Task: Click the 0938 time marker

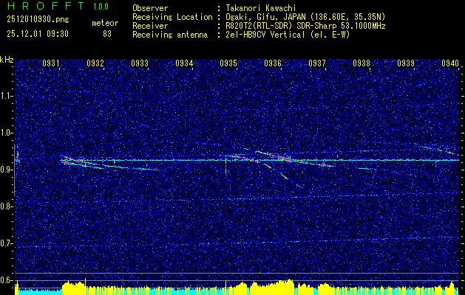Action: click(362, 63)
